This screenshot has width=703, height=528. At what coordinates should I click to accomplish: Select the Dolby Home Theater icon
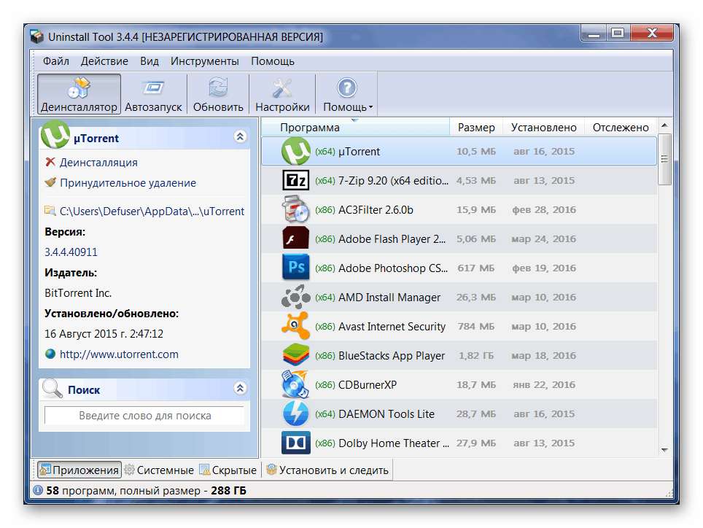point(296,443)
